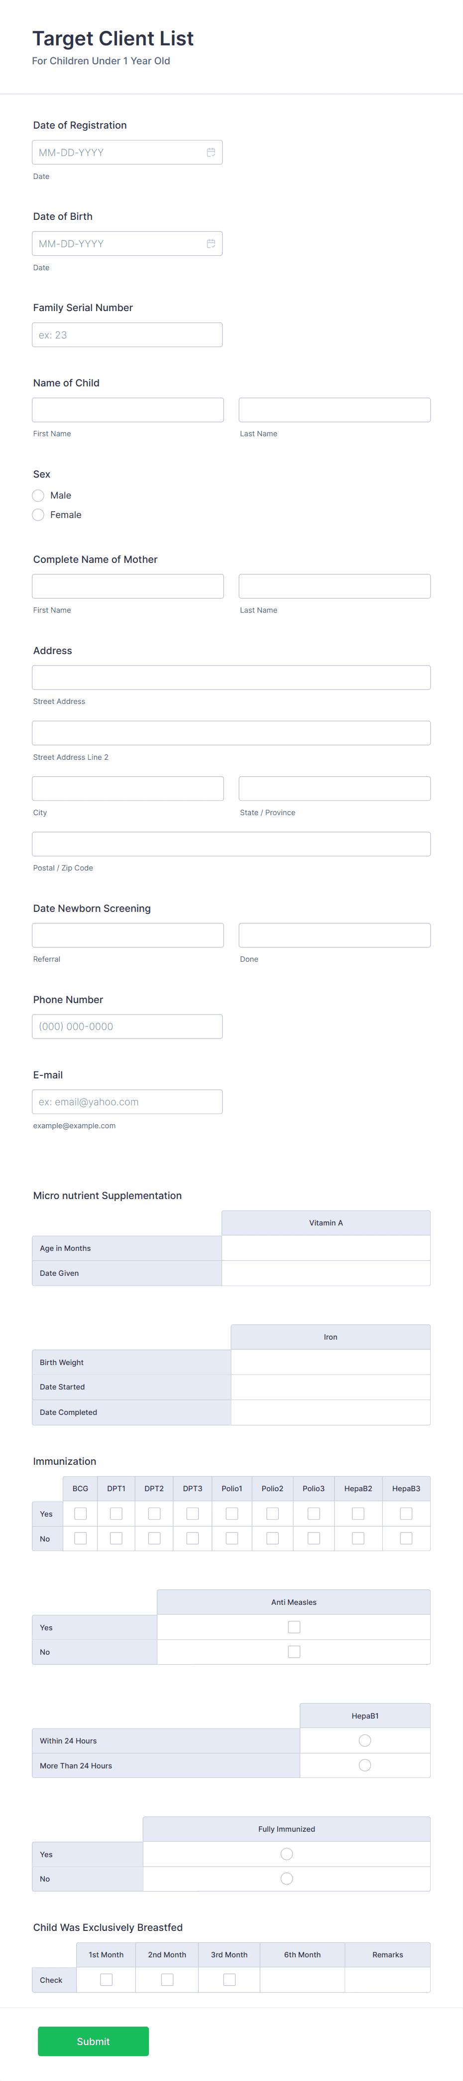Image resolution: width=463 pixels, height=2081 pixels.
Task: Click the City address field
Action: pyautogui.click(x=126, y=788)
